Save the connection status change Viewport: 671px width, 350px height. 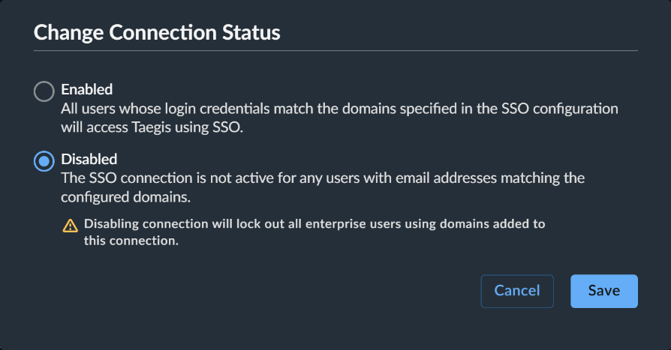(603, 291)
